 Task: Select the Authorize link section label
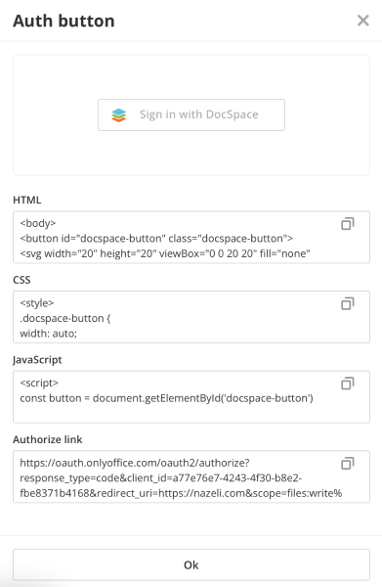coord(48,439)
